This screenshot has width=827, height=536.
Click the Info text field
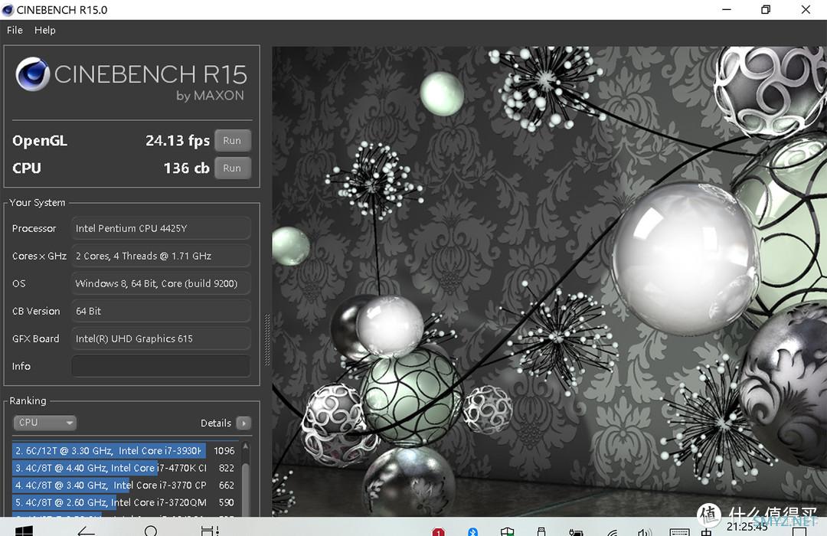coord(161,366)
